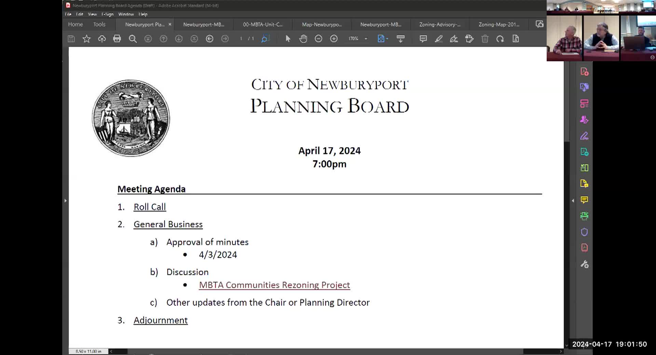Screen dimensions: 656x355
Task: Open the find text magnifier icon
Action: click(x=133, y=39)
